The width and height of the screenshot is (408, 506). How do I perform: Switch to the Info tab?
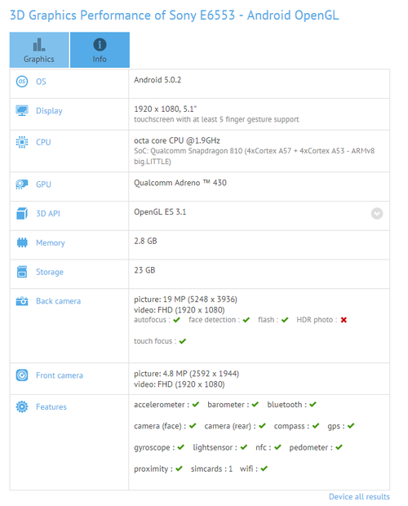click(x=100, y=50)
